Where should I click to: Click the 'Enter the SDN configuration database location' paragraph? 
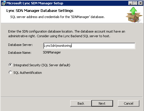tap(67, 34)
